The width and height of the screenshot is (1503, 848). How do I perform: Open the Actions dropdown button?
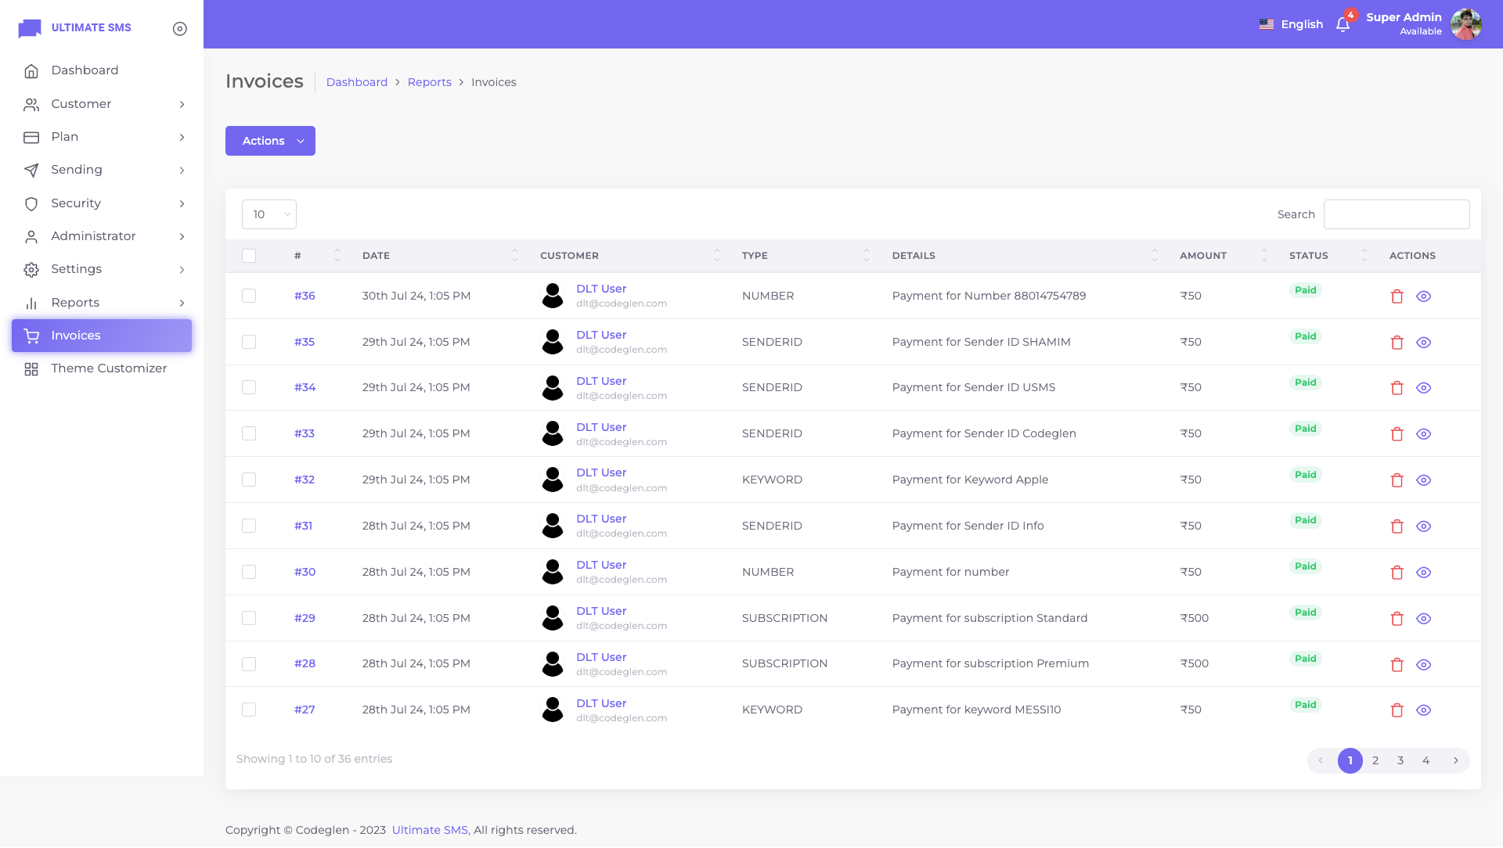[270, 141]
